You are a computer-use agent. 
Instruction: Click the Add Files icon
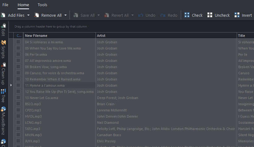click(x=3, y=15)
